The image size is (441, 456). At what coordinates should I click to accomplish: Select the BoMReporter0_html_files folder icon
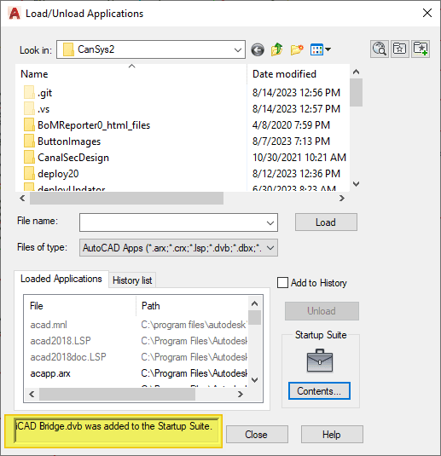click(29, 125)
